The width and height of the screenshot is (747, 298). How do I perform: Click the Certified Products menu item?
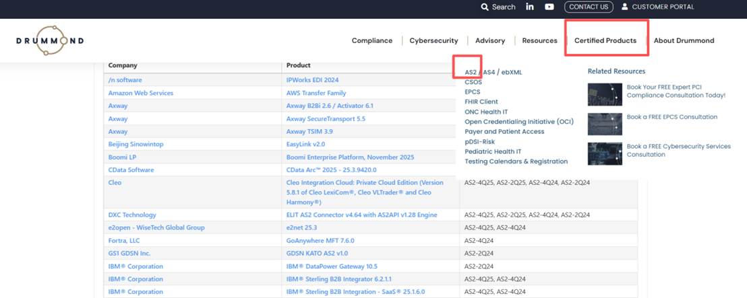click(605, 40)
